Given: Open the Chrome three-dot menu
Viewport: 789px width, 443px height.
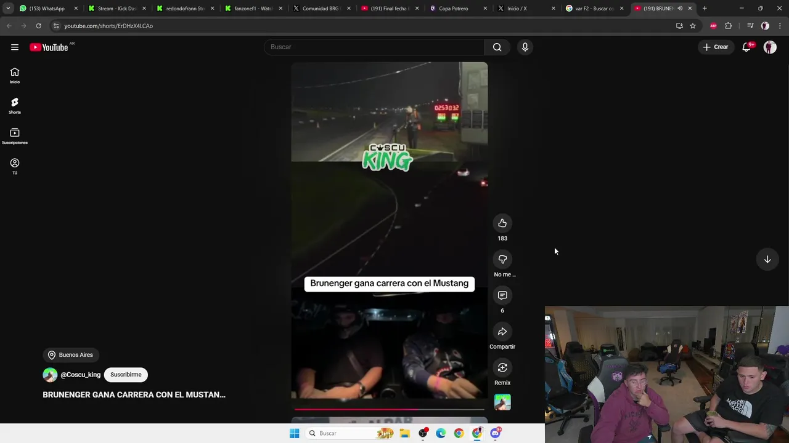Looking at the screenshot, I should pos(780,26).
